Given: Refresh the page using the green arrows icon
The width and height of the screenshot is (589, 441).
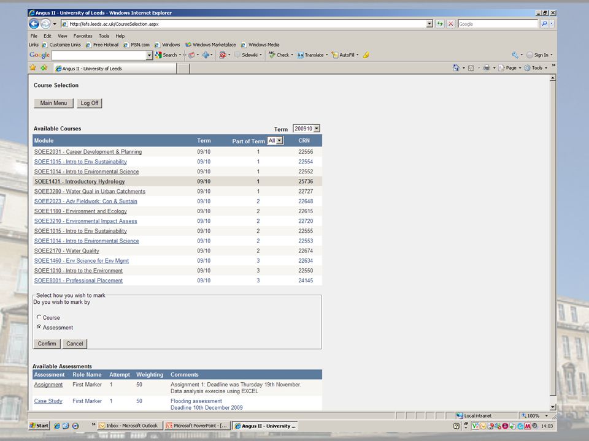Looking at the screenshot, I should point(440,24).
